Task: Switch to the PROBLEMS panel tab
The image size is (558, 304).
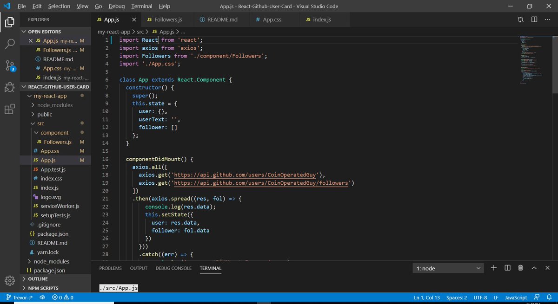Action: (x=110, y=268)
